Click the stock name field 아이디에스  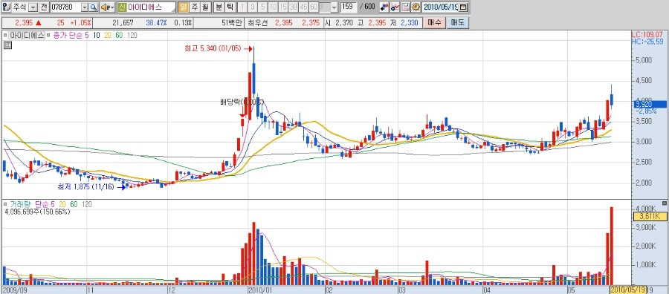click(x=151, y=7)
